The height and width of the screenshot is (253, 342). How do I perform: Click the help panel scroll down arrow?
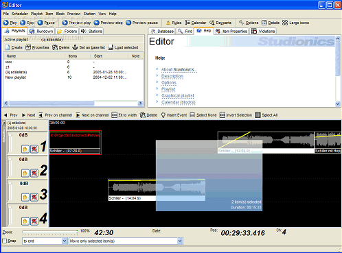(338, 104)
